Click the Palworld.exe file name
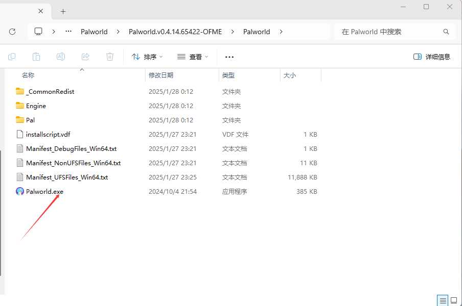This screenshot has height=306, width=462. point(44,191)
